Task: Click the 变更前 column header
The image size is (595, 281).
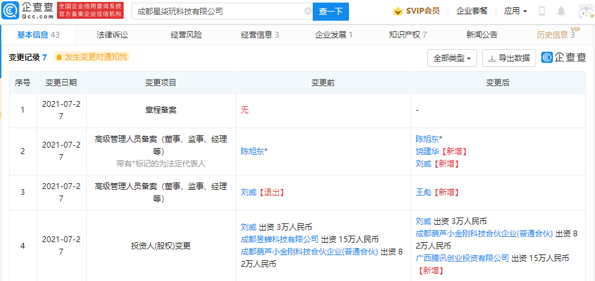Action: point(323,82)
